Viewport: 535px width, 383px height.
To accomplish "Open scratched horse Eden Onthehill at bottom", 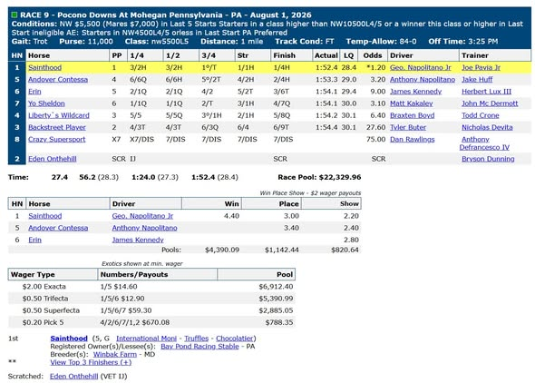I will pyautogui.click(x=74, y=376).
